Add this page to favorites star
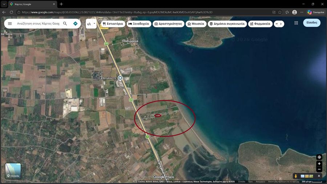 280,12
